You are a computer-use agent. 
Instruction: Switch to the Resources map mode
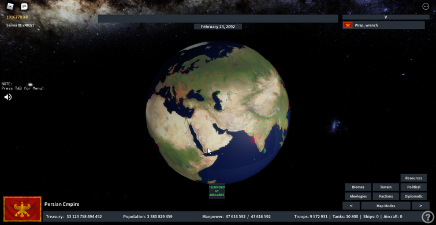[x=413, y=178]
